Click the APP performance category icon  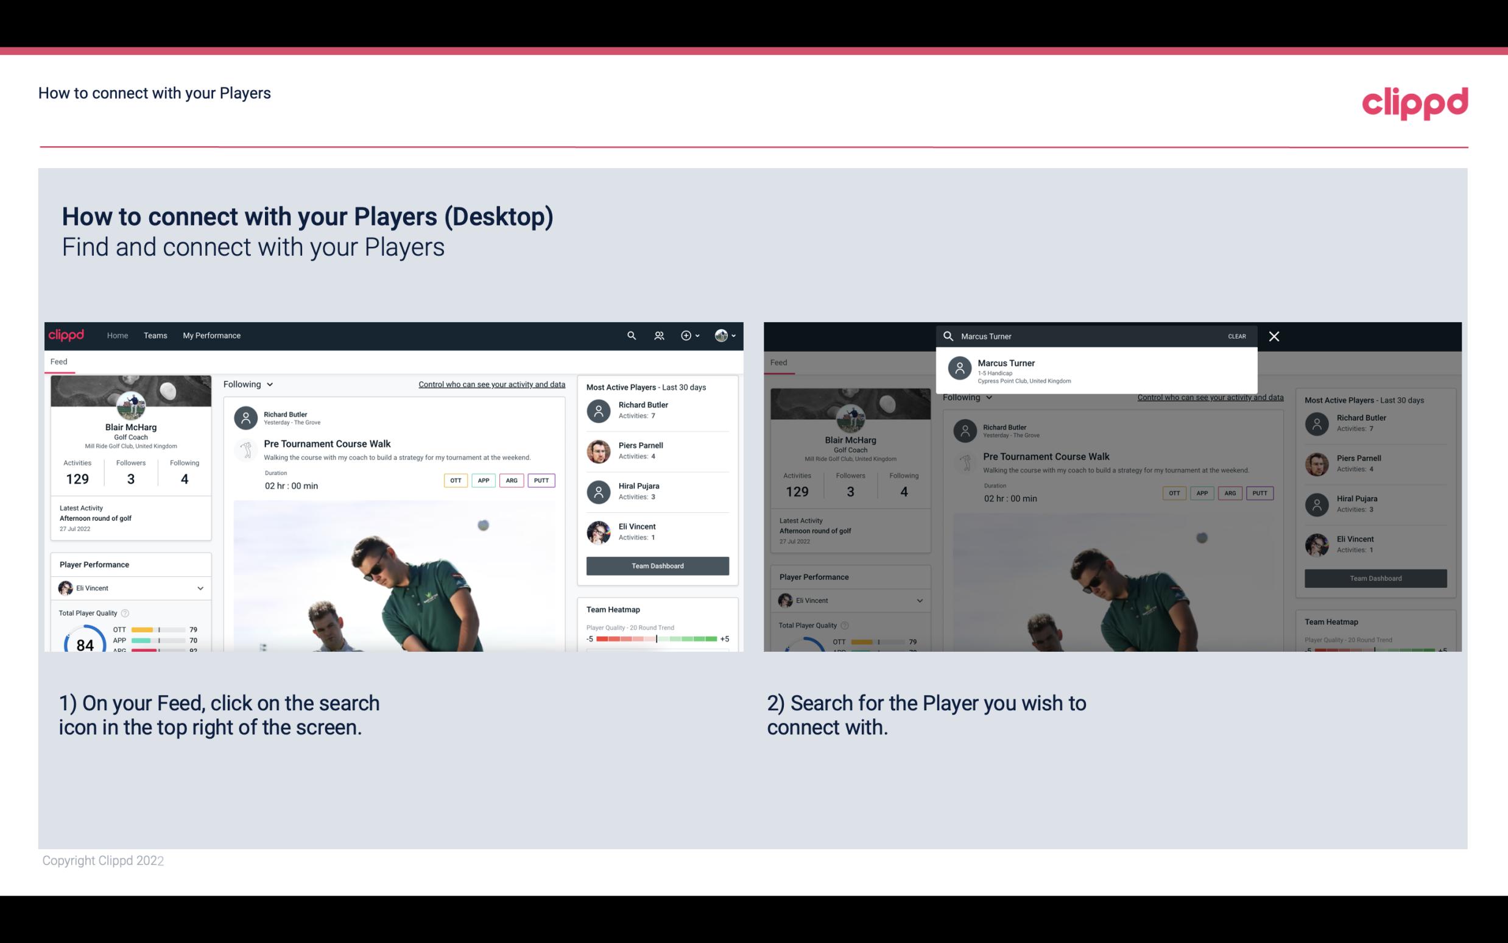point(481,479)
